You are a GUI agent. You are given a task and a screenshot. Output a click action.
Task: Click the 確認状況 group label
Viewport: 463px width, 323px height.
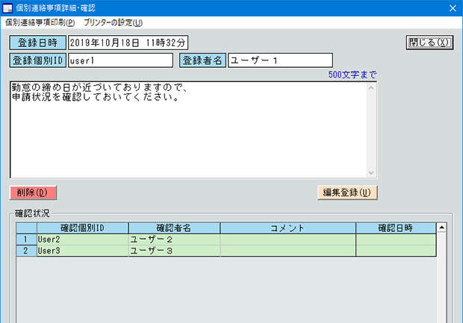click(x=32, y=213)
